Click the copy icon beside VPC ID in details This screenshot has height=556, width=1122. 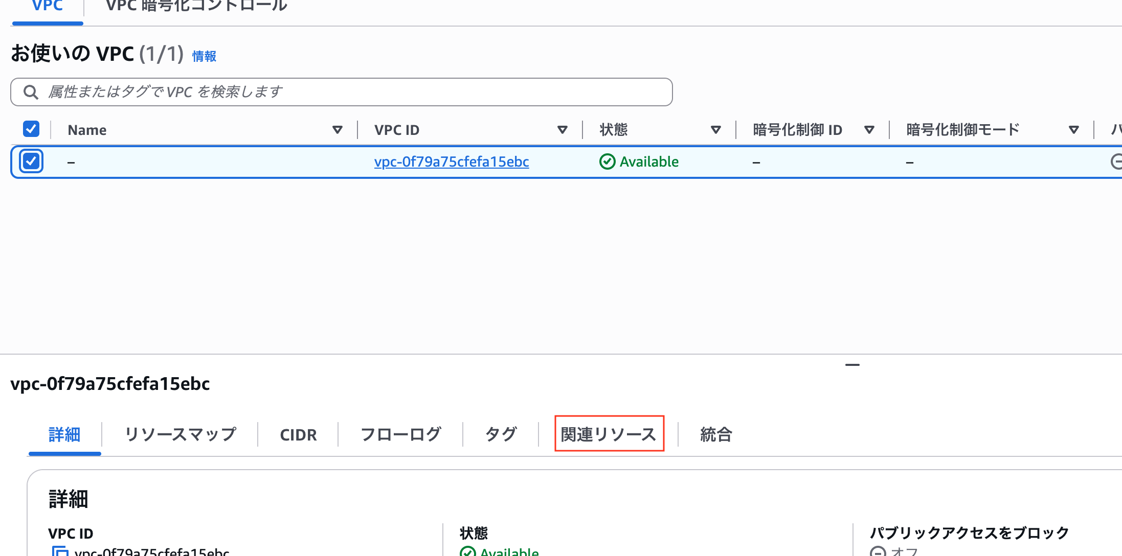coord(60,551)
